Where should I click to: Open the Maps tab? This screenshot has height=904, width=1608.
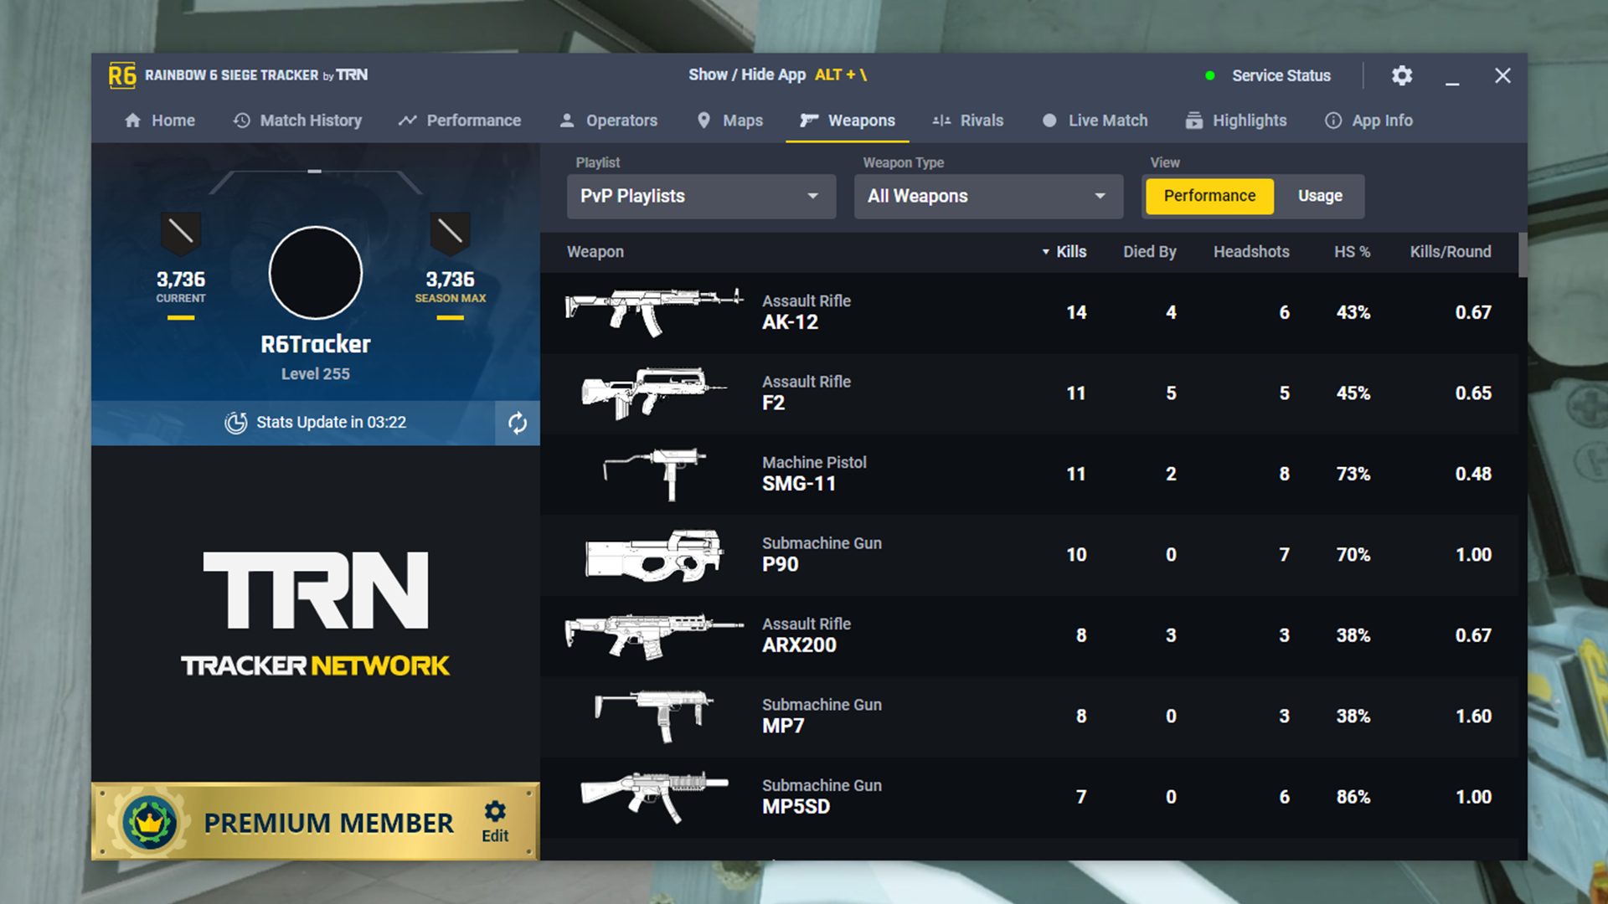tap(729, 121)
